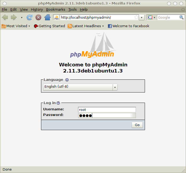Open the Edit menu

13,10
